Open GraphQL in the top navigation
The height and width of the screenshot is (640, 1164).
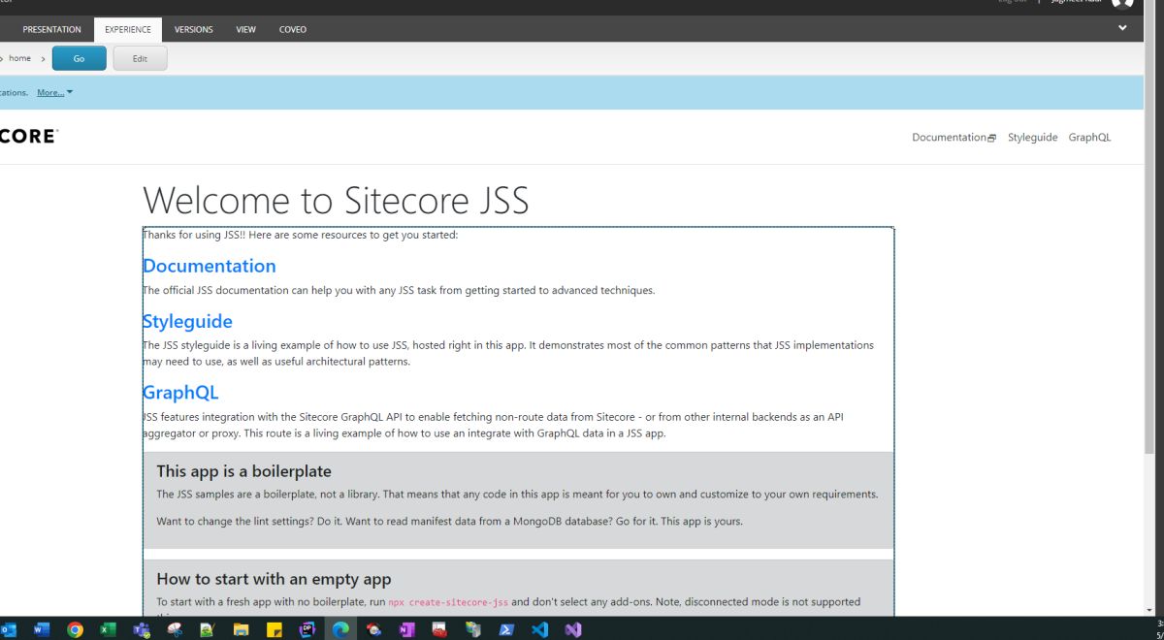(1089, 138)
